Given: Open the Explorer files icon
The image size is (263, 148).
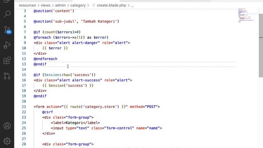Looking at the screenshot, I should coord(7,1).
